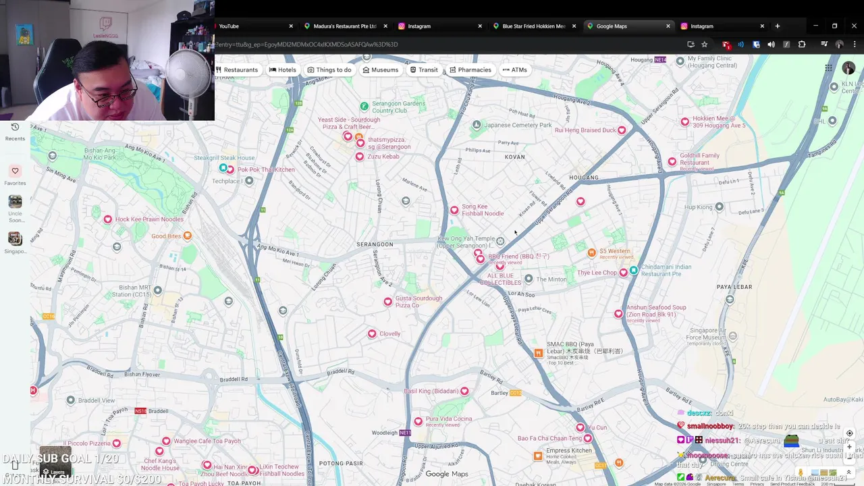Screen dimensions: 864x486
Task: Select Pura Vida Cocina pin
Action: pos(418,422)
